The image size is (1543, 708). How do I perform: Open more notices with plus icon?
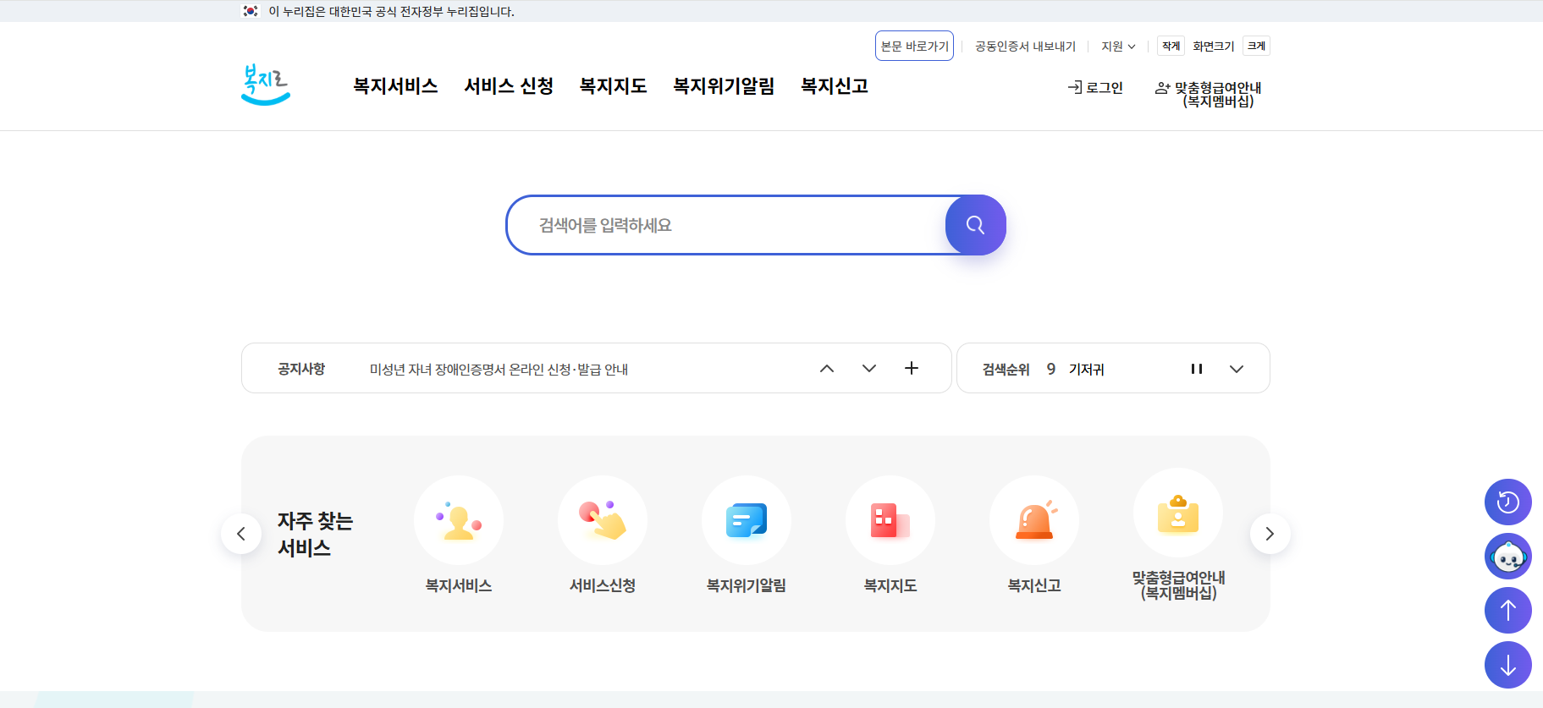[912, 368]
